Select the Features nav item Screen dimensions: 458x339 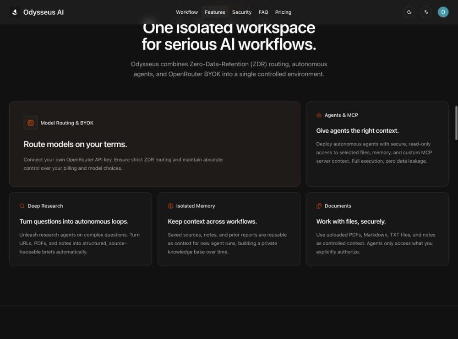point(215,12)
